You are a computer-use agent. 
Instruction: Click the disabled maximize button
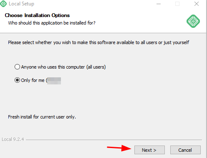tap(177, 4)
